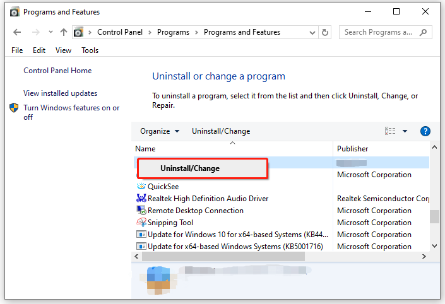Open Control Panel Home link
This screenshot has height=304, width=445.
[x=57, y=71]
